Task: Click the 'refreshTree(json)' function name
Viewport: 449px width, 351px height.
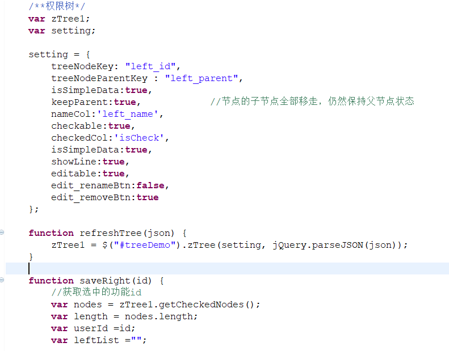Action: tap(127, 233)
